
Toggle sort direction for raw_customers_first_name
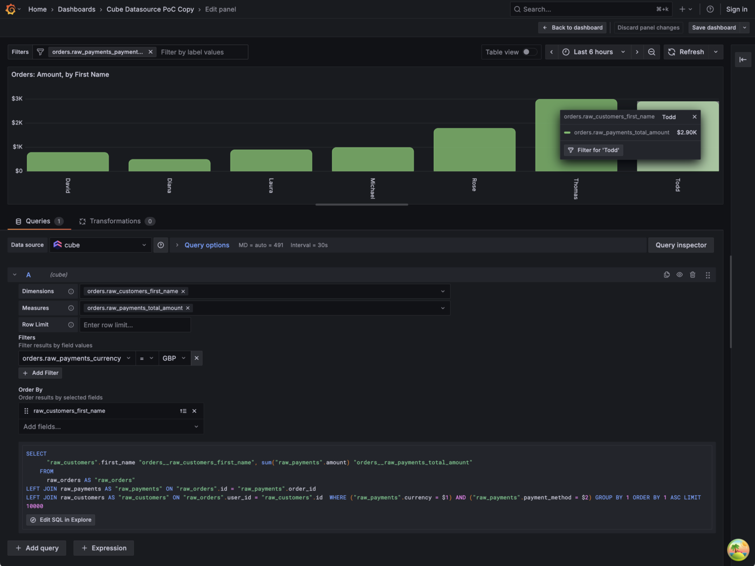183,411
